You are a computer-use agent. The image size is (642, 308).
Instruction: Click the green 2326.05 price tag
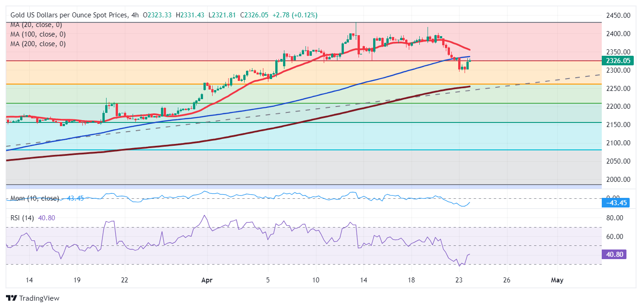pyautogui.click(x=618, y=60)
